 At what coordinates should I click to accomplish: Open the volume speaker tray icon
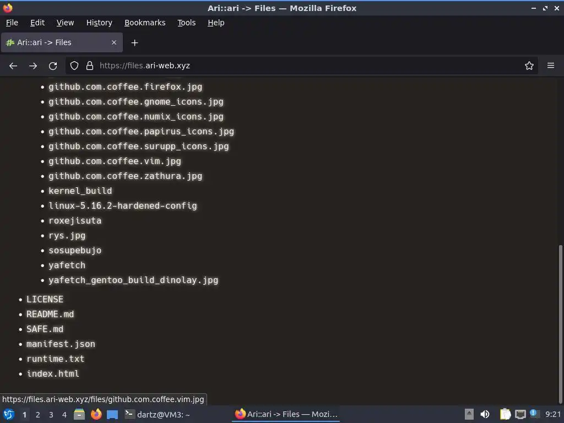[485, 414]
